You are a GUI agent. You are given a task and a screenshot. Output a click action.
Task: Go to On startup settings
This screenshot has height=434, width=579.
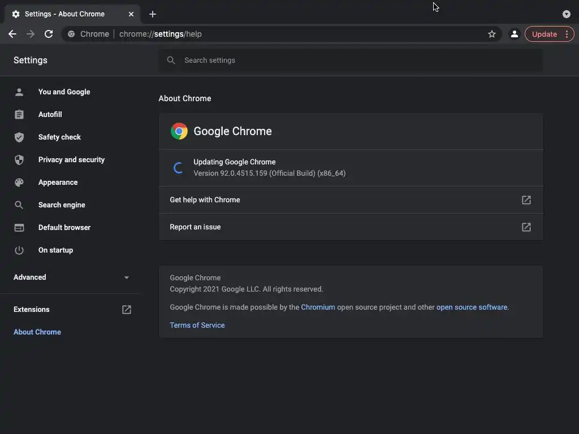tap(55, 250)
